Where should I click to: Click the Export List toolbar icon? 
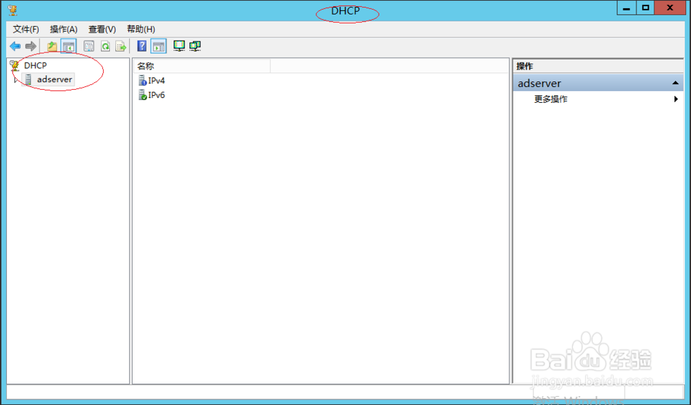(x=121, y=46)
